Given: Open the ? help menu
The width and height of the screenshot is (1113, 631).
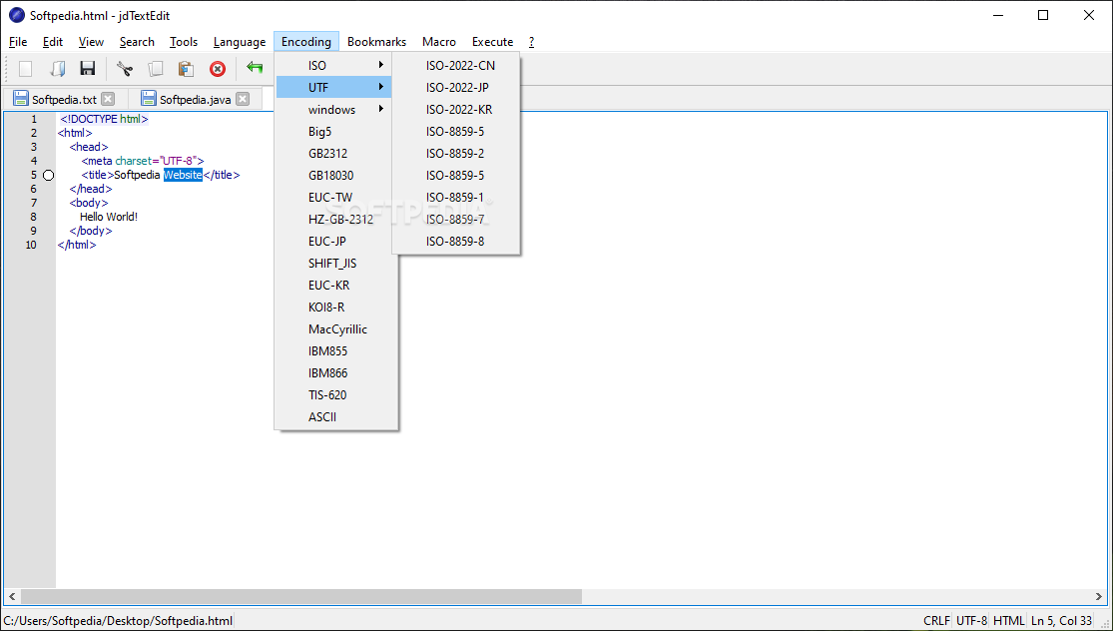Looking at the screenshot, I should [532, 42].
